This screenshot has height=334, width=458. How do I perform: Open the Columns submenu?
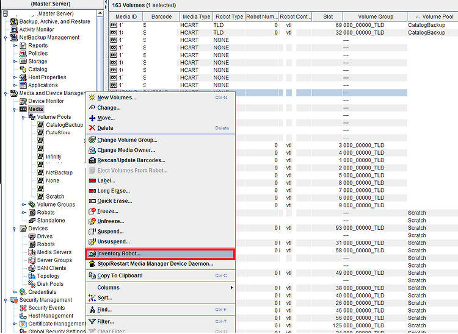[x=161, y=288]
